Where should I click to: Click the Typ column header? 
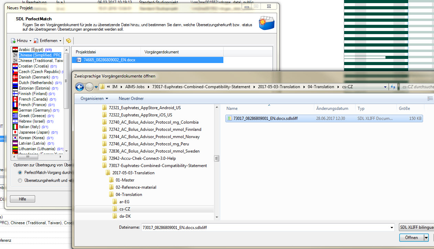point(376,108)
